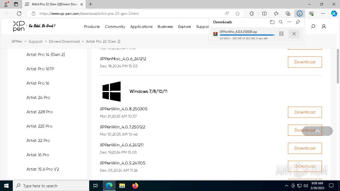Open downloads folder icon in Downloads panel
The height and width of the screenshot is (191, 340).
(x=272, y=22)
